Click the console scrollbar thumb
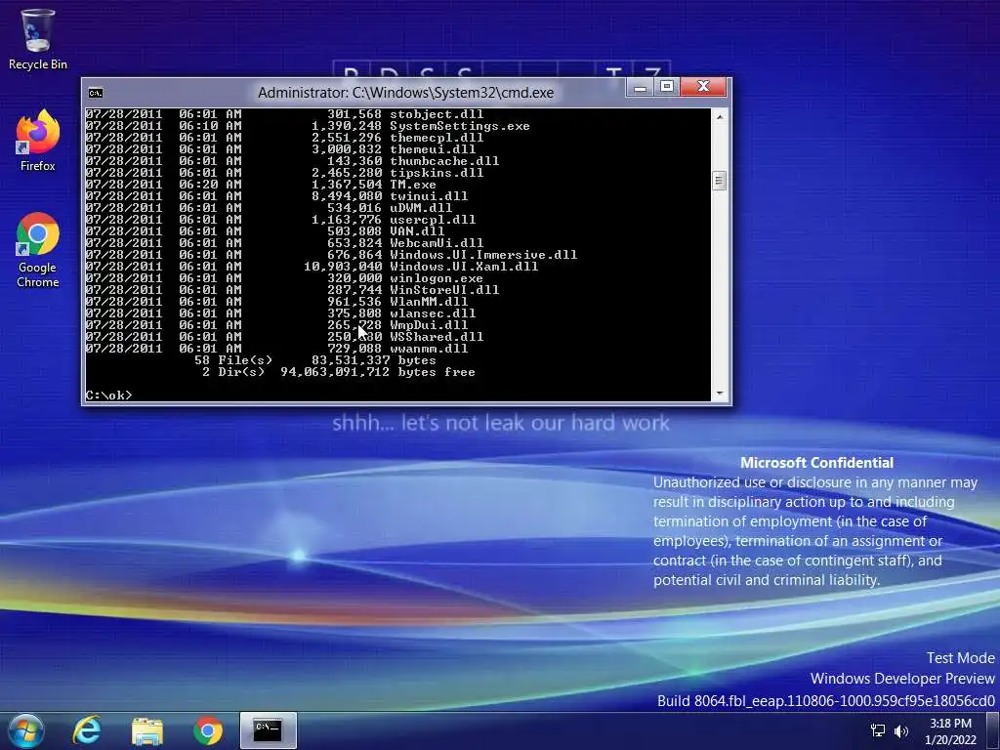Screen dimensions: 1000x750 720,181
